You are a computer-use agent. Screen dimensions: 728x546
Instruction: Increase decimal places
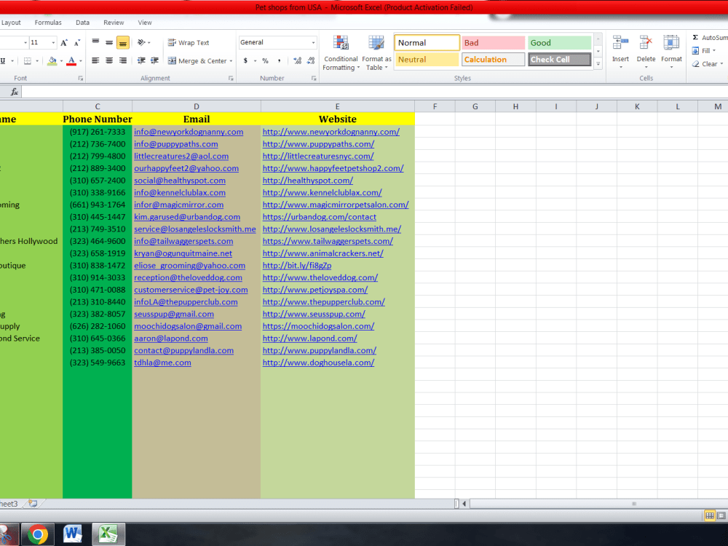click(x=297, y=60)
